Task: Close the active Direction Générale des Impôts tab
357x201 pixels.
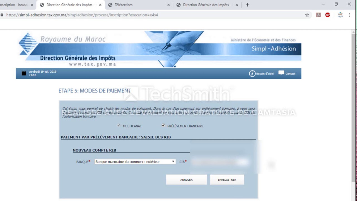Action: point(100,5)
